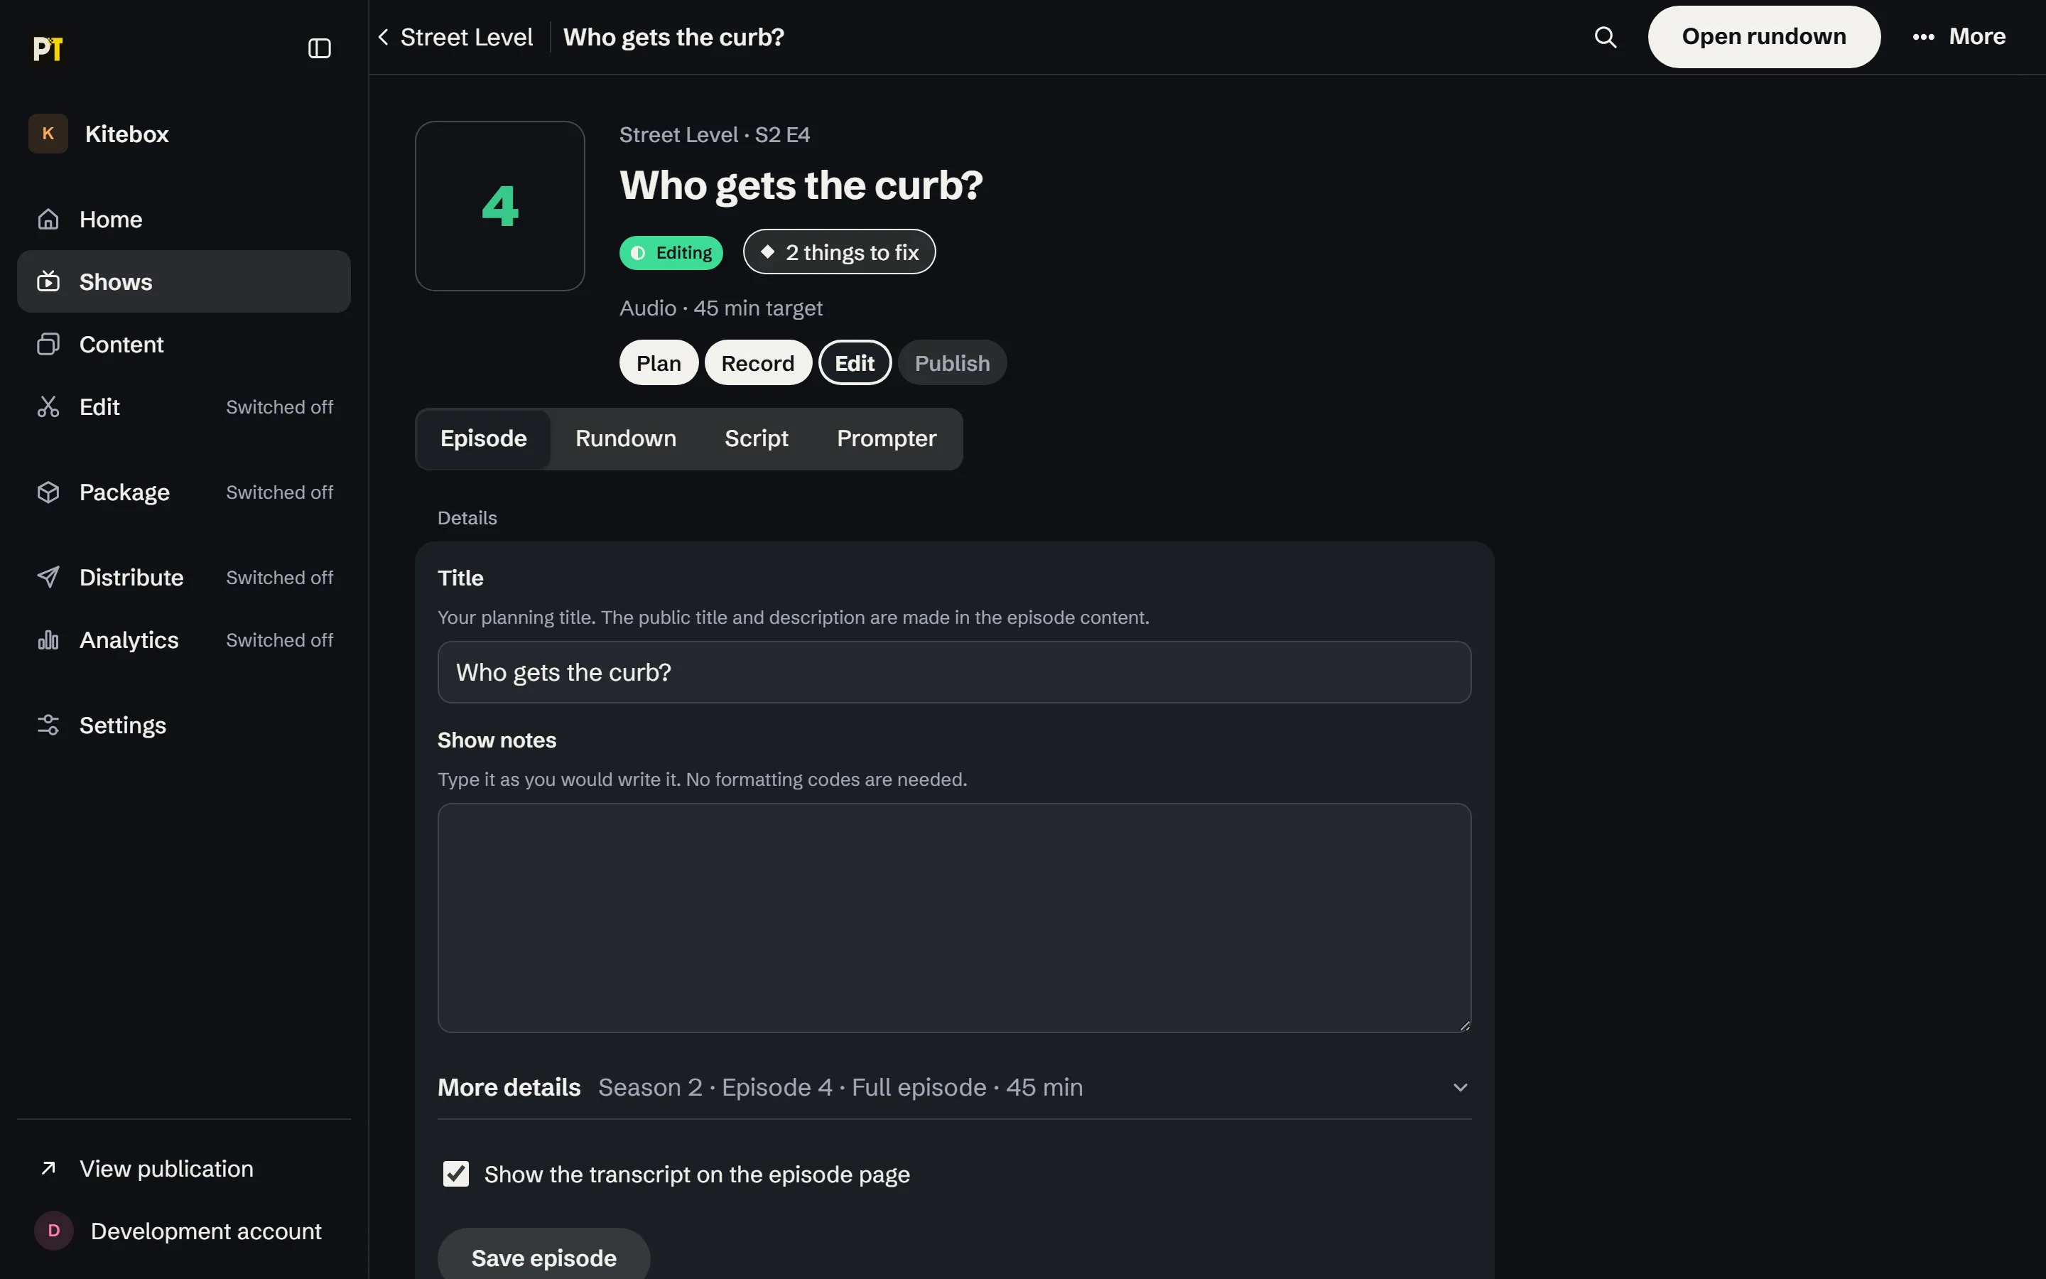The image size is (2046, 1279).
Task: Select the Record stage pill
Action: pyautogui.click(x=757, y=363)
